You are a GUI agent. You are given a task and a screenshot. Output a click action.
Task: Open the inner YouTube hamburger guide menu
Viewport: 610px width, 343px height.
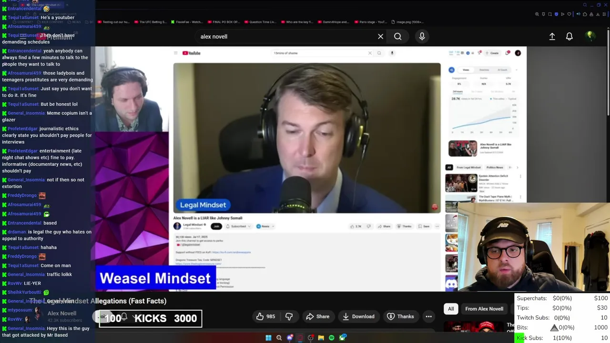[x=175, y=53]
